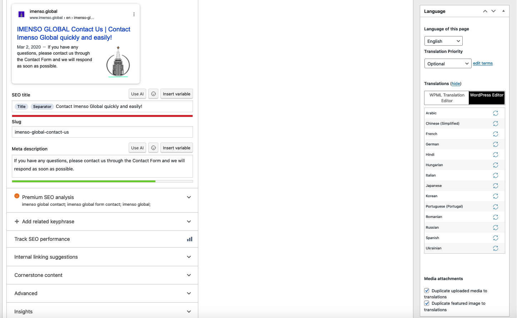
Task: Click the Media attachments heading
Action: [x=443, y=279]
